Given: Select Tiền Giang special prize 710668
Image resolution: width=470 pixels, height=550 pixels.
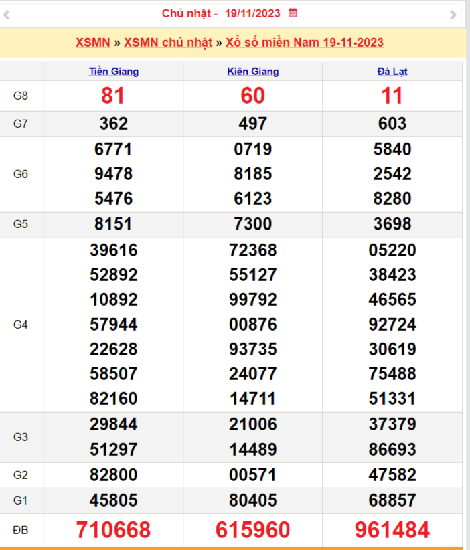Looking at the screenshot, I should 113,531.
